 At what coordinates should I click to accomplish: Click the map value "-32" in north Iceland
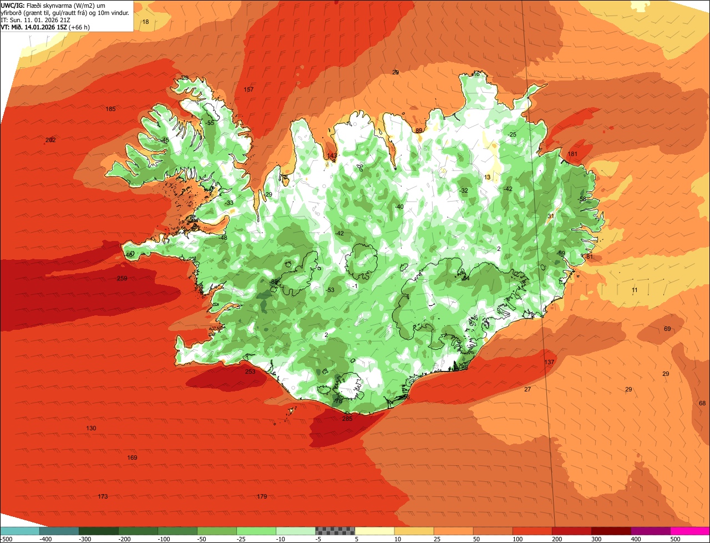464,190
